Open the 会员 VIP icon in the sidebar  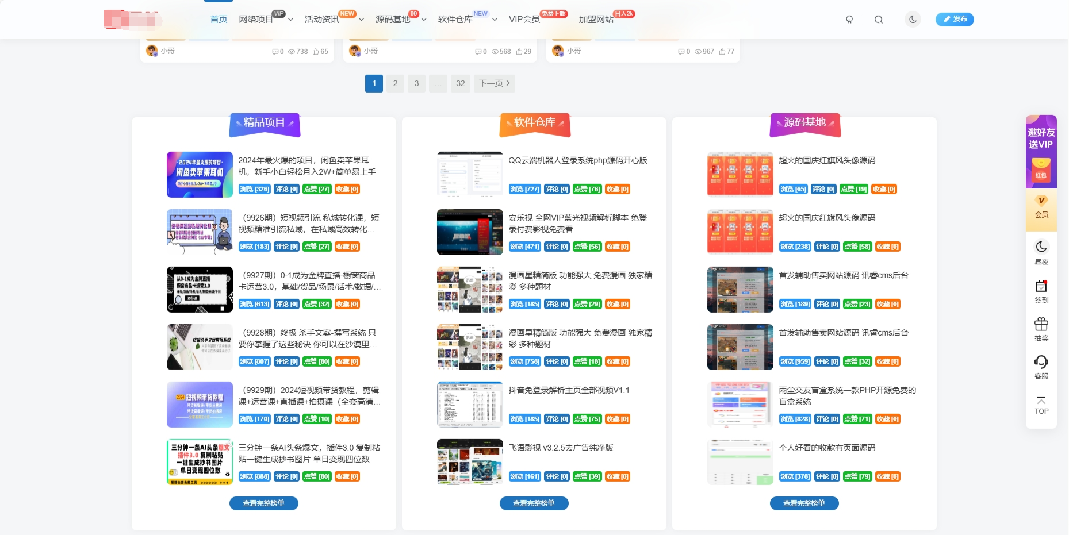(x=1041, y=205)
